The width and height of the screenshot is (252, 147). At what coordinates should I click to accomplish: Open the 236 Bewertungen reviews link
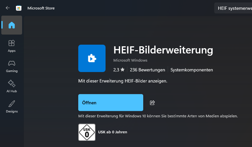pos(147,70)
